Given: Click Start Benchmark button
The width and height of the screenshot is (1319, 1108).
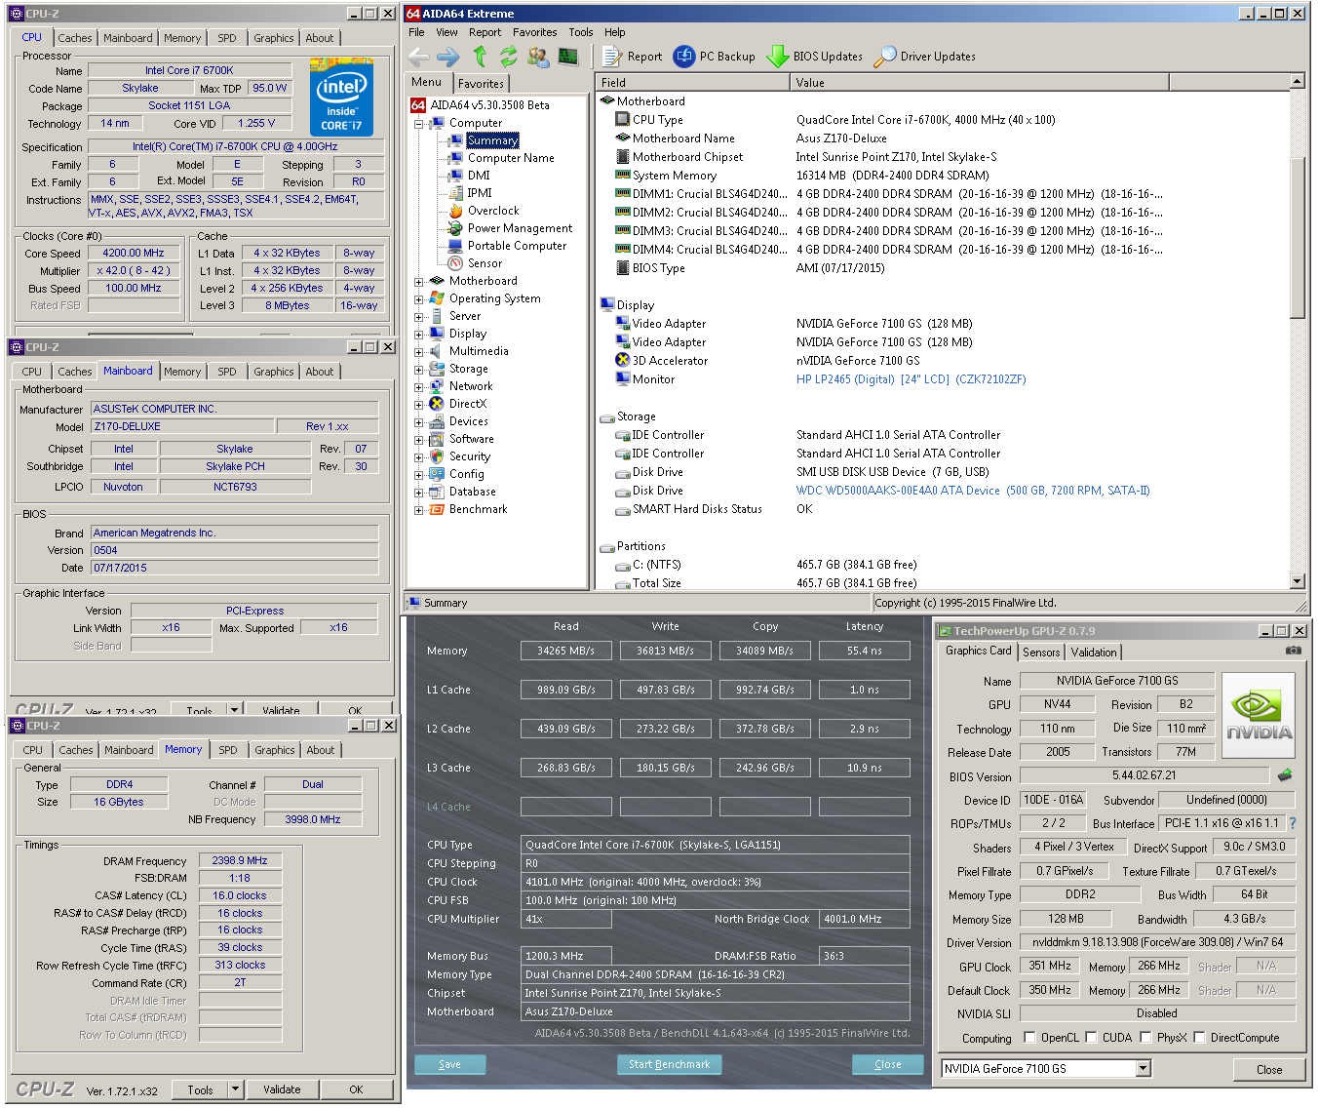Looking at the screenshot, I should [x=669, y=1064].
